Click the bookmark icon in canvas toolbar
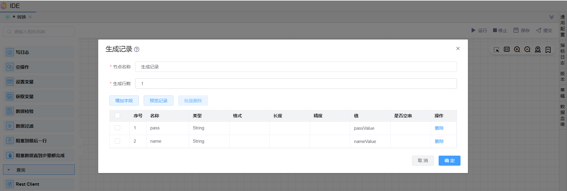 (548, 50)
